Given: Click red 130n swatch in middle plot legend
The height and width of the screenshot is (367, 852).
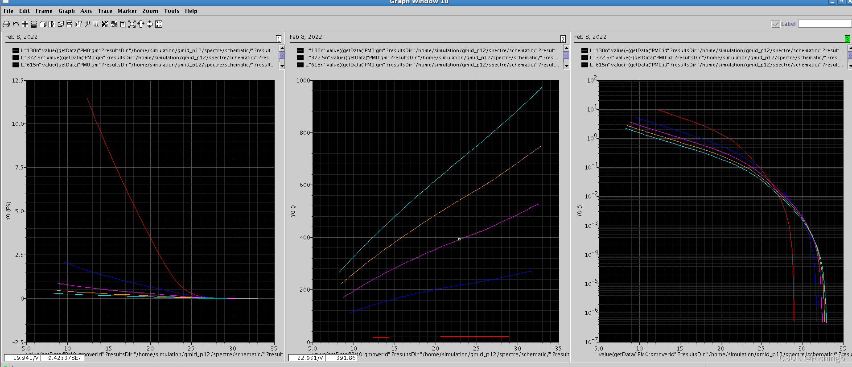Looking at the screenshot, I should tap(300, 51).
